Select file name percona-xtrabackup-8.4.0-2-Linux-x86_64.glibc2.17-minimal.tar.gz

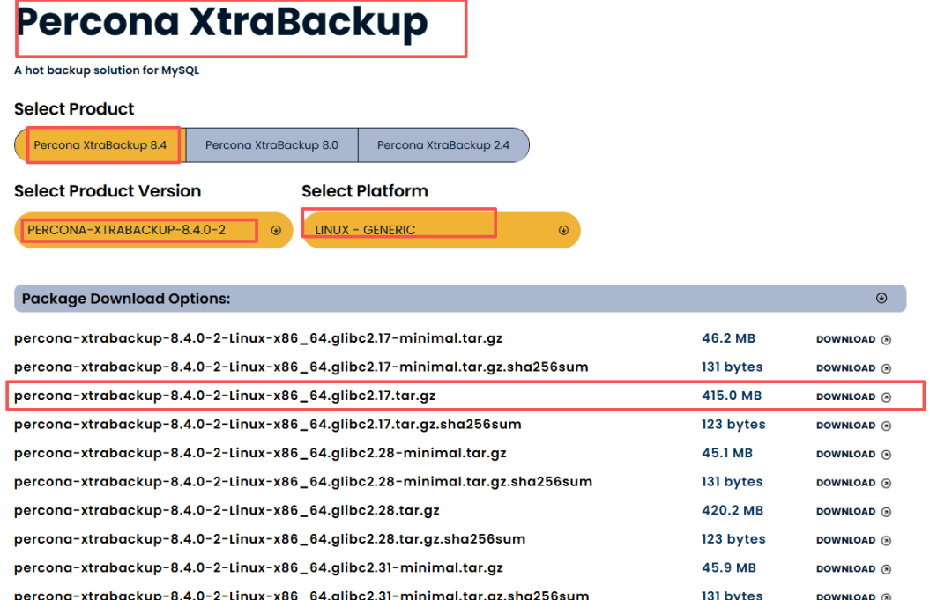258,338
